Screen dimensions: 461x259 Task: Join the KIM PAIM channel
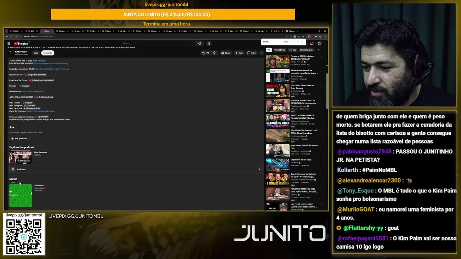click(36, 53)
